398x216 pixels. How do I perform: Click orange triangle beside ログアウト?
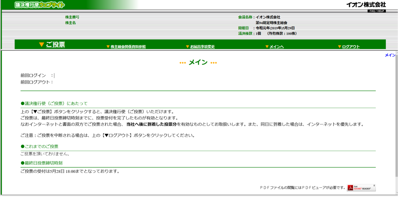(x=339, y=47)
